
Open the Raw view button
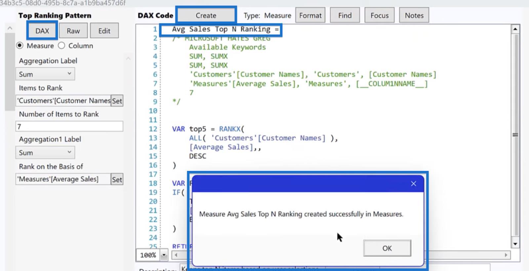pyautogui.click(x=73, y=31)
